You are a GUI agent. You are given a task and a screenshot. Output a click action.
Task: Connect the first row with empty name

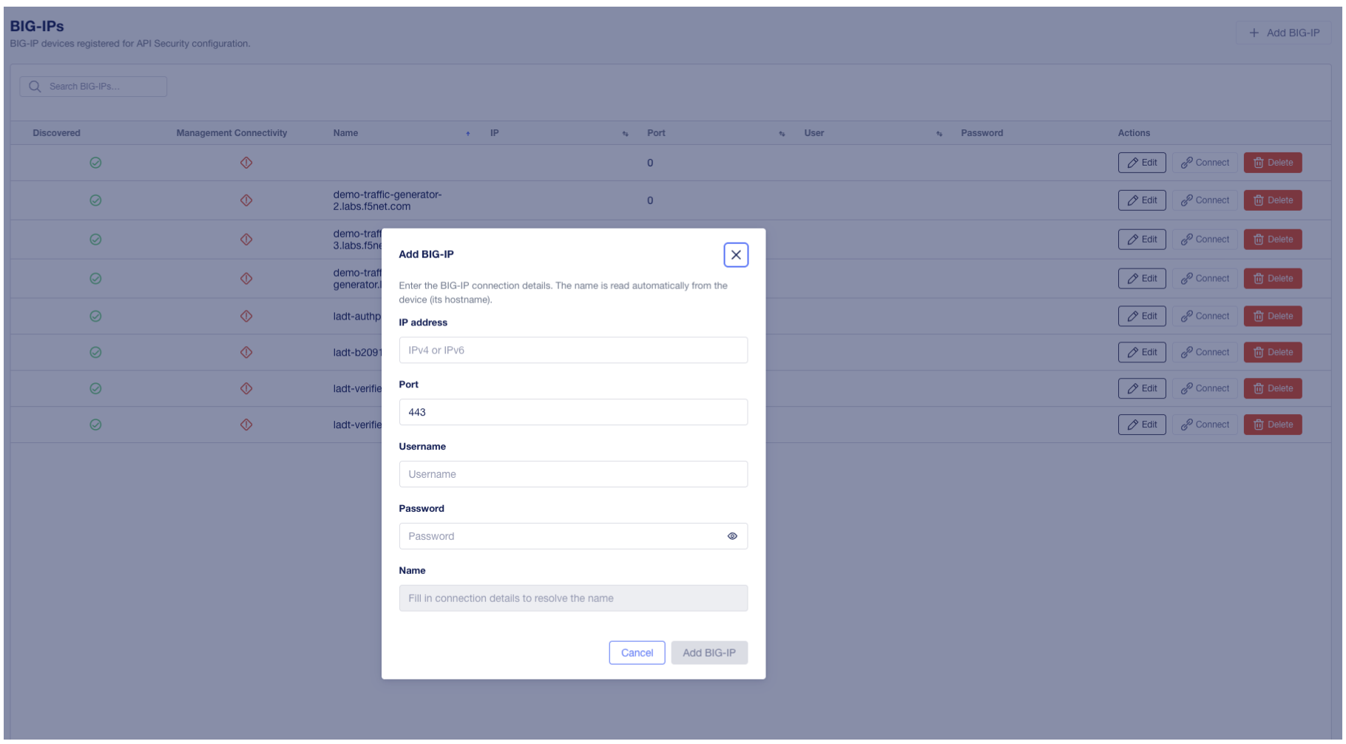pyautogui.click(x=1205, y=163)
